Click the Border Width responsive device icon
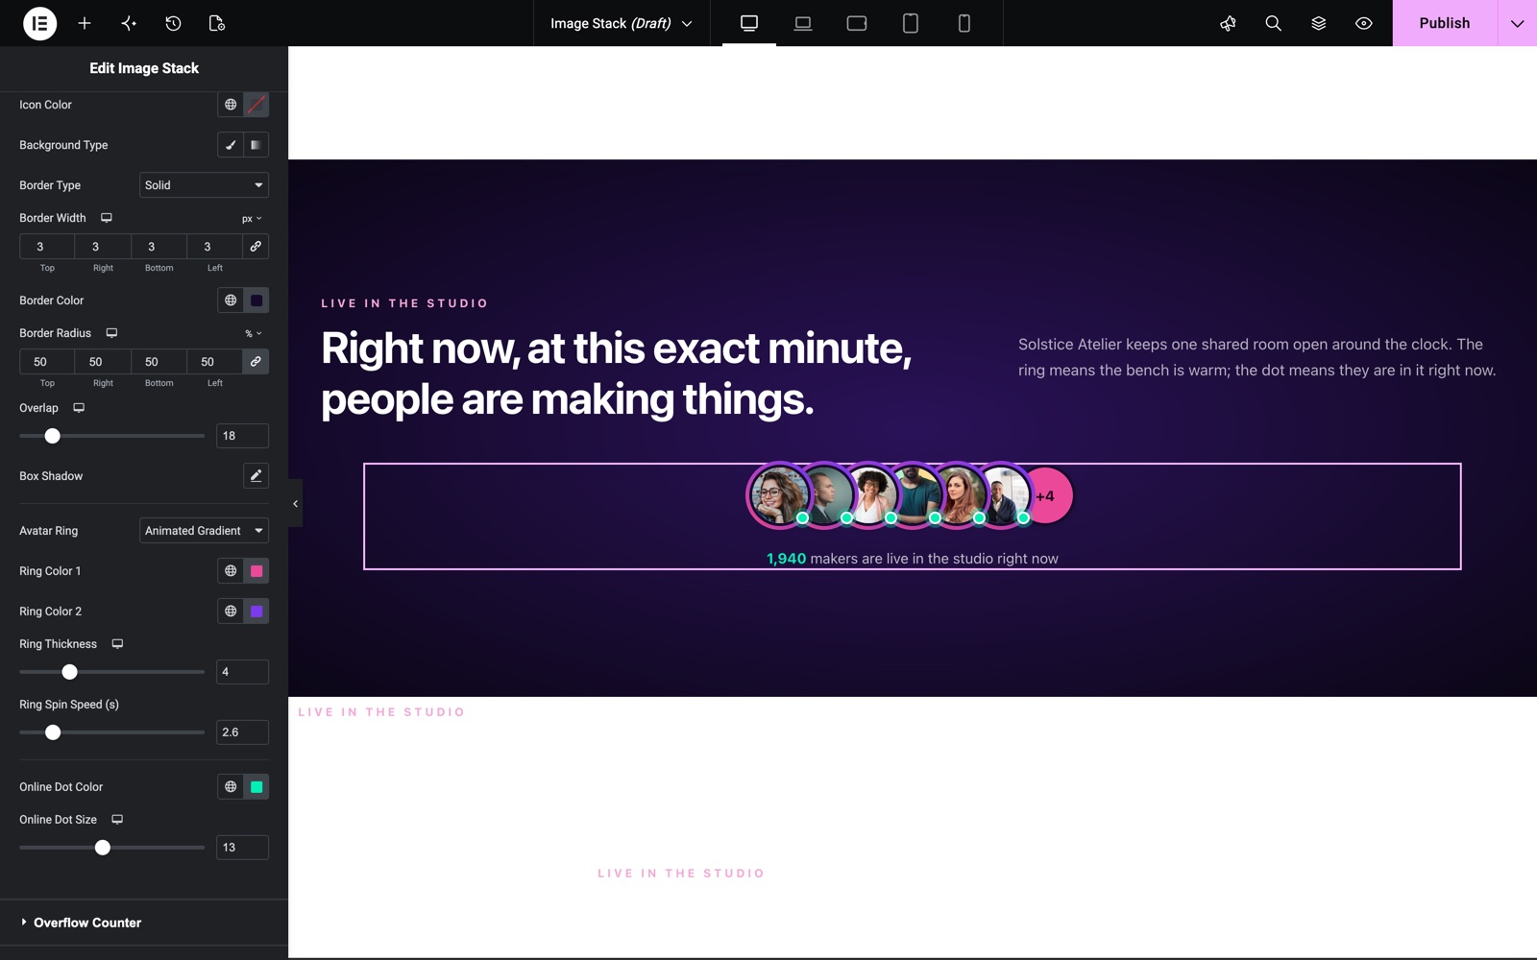This screenshot has height=960, width=1537. pyautogui.click(x=107, y=218)
